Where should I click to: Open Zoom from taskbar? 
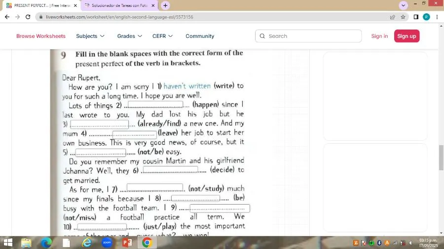(107, 243)
